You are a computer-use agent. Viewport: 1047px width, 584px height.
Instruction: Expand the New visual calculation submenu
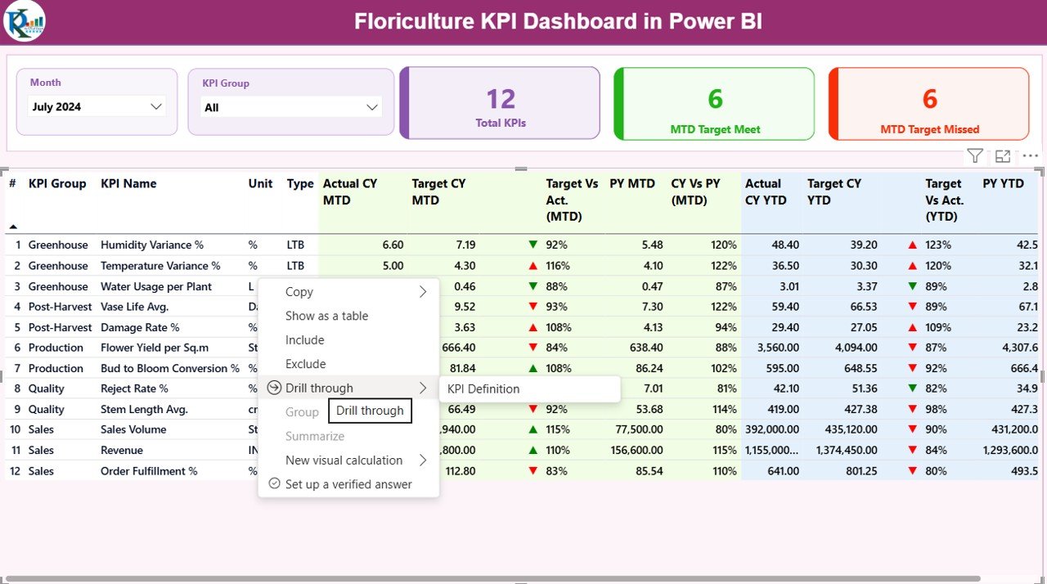coord(422,460)
